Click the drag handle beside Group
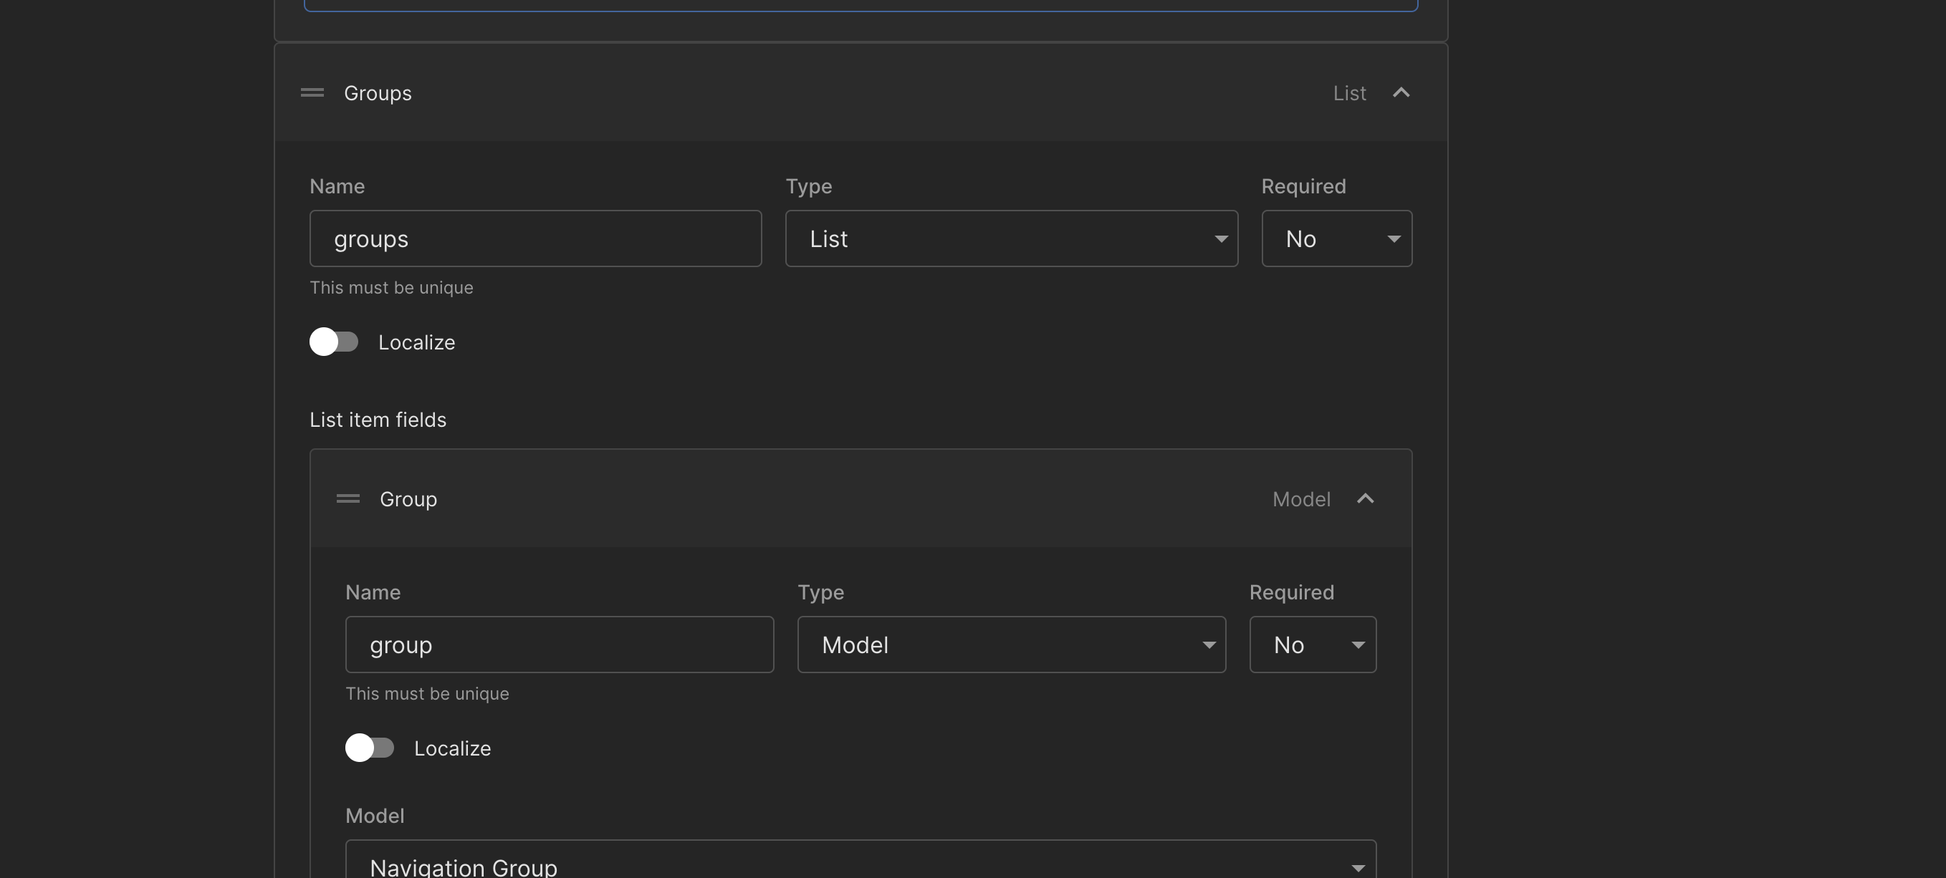 click(x=347, y=499)
